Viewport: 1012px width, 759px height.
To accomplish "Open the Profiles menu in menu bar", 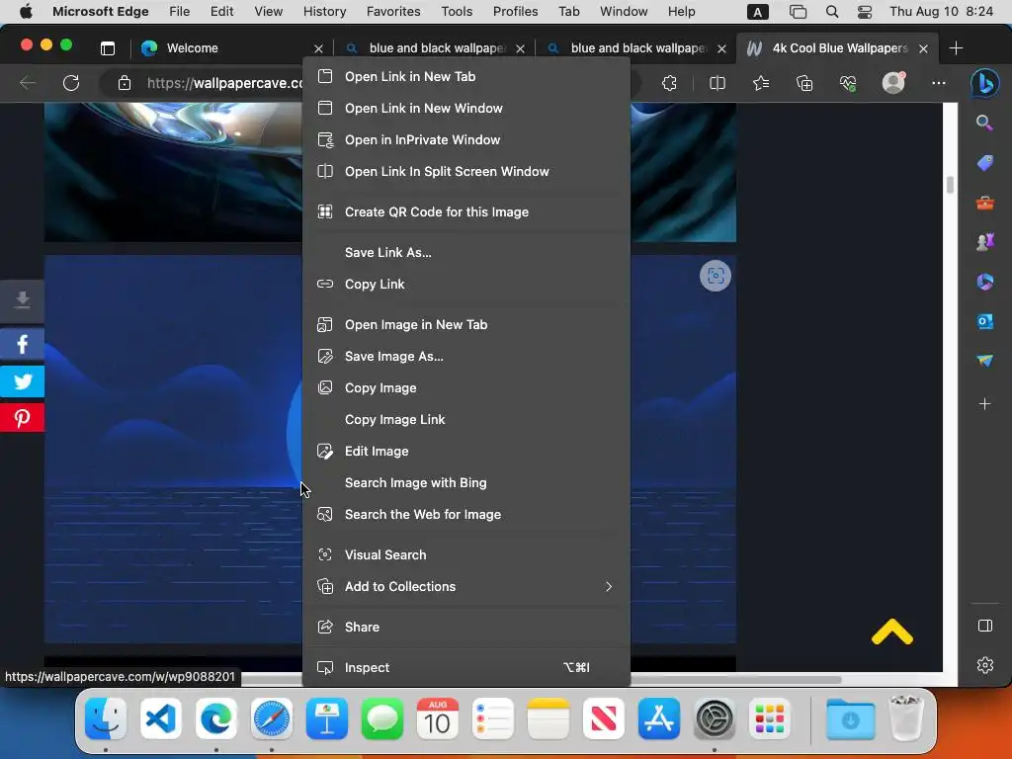I will click(515, 12).
